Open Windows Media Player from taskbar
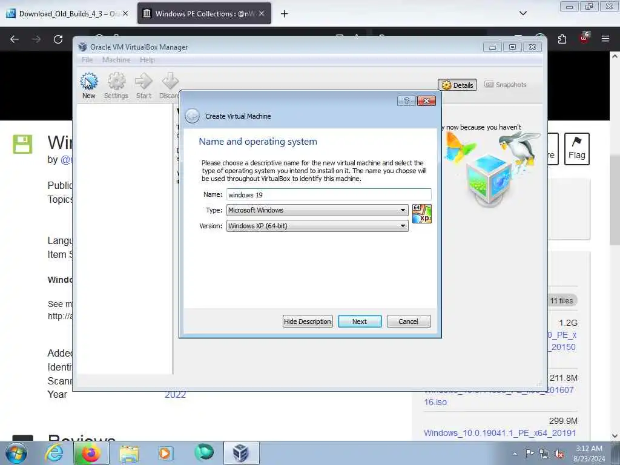This screenshot has width=620, height=465. (165, 453)
